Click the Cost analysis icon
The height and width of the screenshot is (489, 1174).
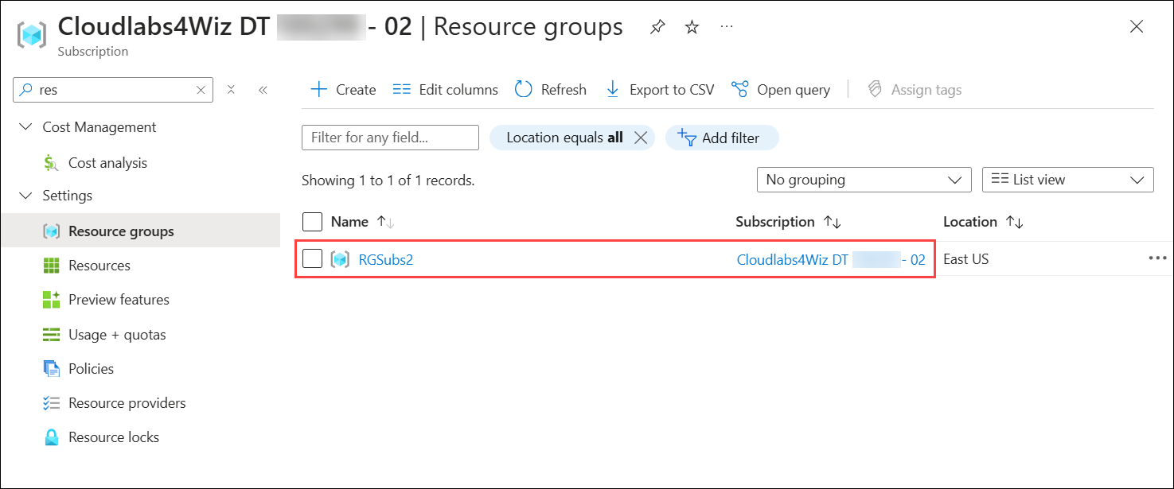coord(51,163)
